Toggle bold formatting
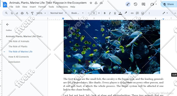This screenshot has width=177, height=96. pos(105,13)
